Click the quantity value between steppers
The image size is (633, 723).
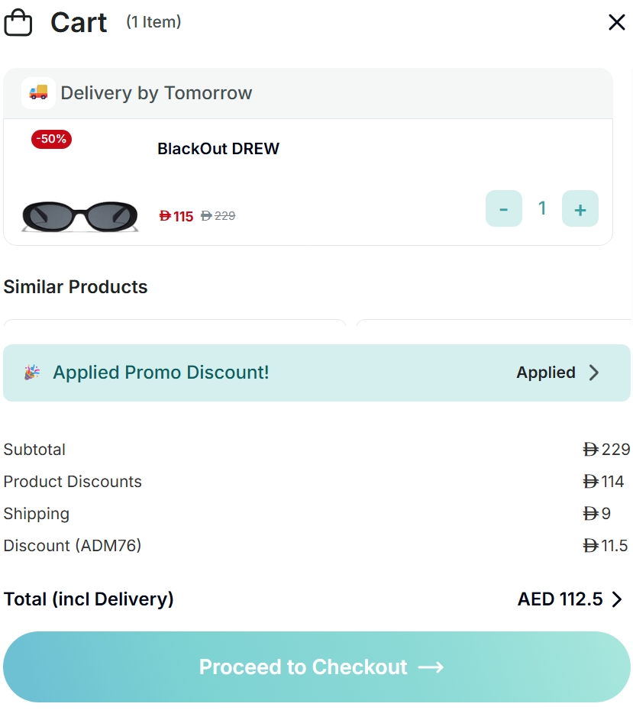tap(542, 208)
